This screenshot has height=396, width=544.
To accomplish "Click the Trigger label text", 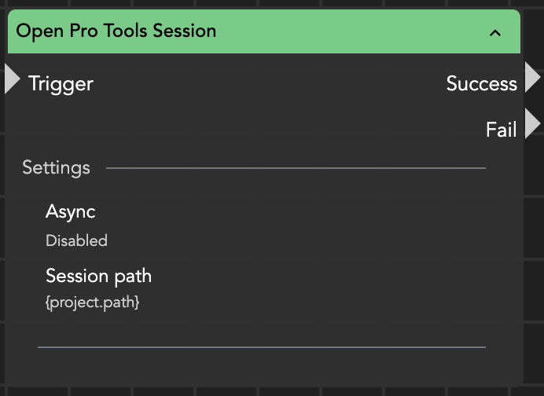I will pos(61,83).
